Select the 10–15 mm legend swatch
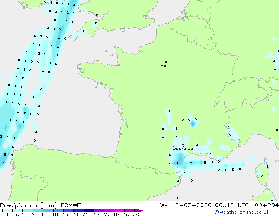 pyautogui.click(x=58, y=210)
